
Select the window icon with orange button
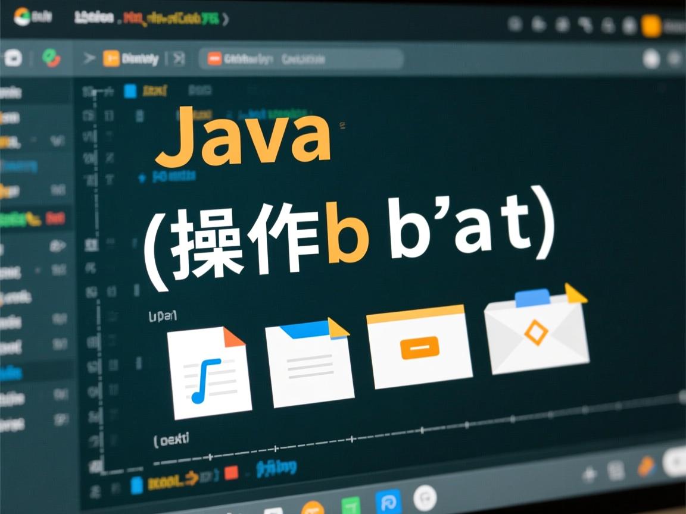tap(419, 346)
